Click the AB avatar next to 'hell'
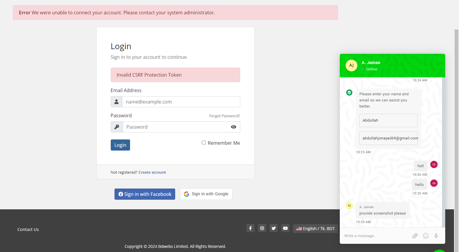 click(434, 165)
